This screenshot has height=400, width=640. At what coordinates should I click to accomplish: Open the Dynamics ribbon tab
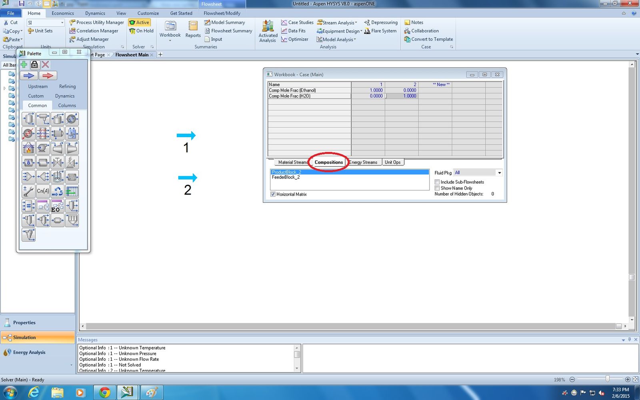pos(95,13)
